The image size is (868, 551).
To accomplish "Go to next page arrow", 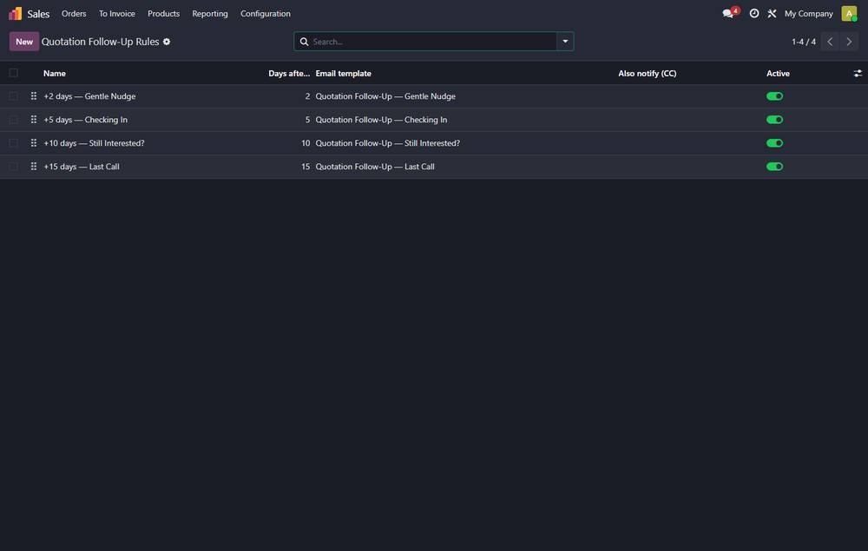I will (849, 42).
